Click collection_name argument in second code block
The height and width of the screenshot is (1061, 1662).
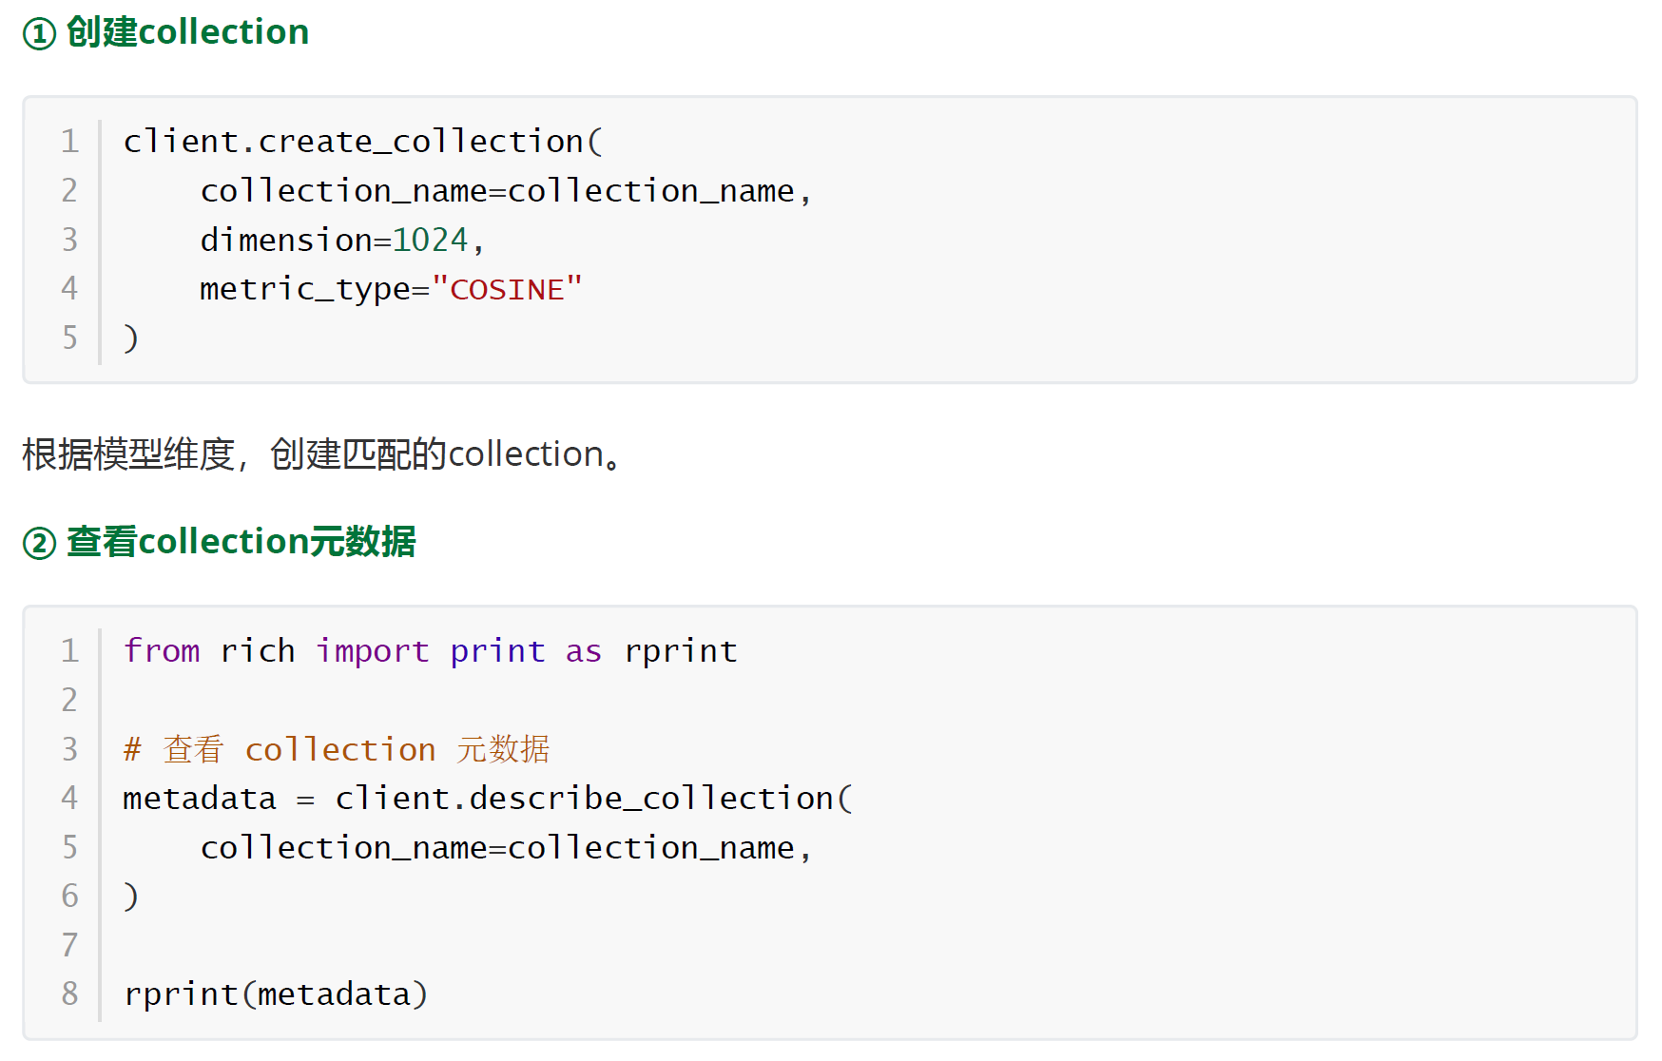[x=506, y=848]
